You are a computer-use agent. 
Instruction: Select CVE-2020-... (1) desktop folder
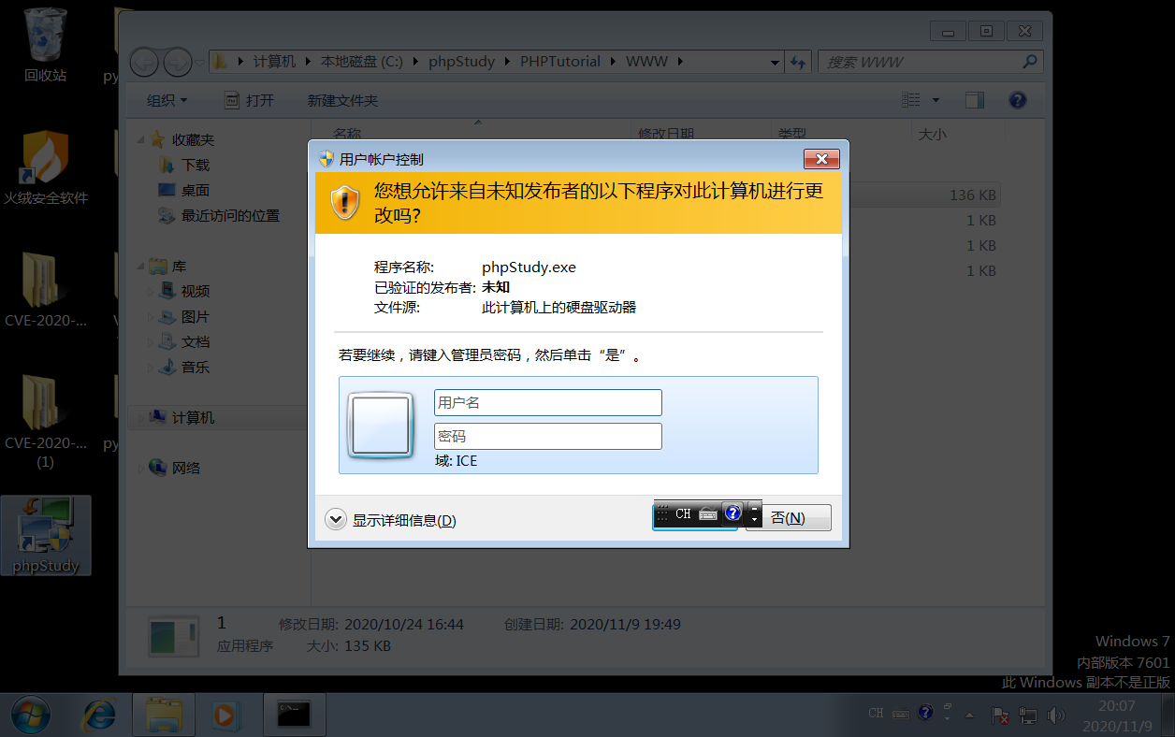click(45, 423)
